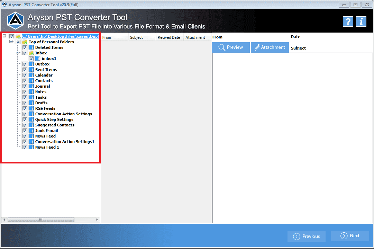The width and height of the screenshot is (374, 249).
Task: Sort by the Recived Date column header
Action: click(170, 37)
